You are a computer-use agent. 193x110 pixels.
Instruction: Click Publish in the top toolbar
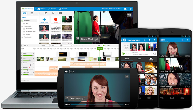coord(63,9)
